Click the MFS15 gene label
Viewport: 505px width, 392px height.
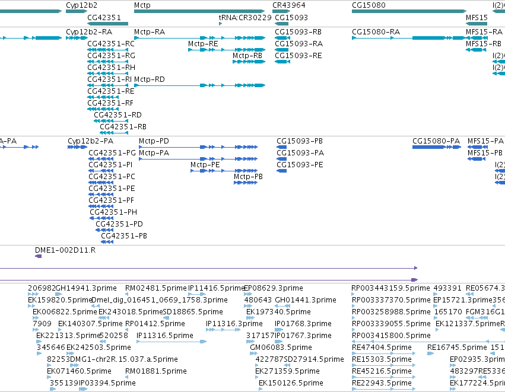(477, 17)
